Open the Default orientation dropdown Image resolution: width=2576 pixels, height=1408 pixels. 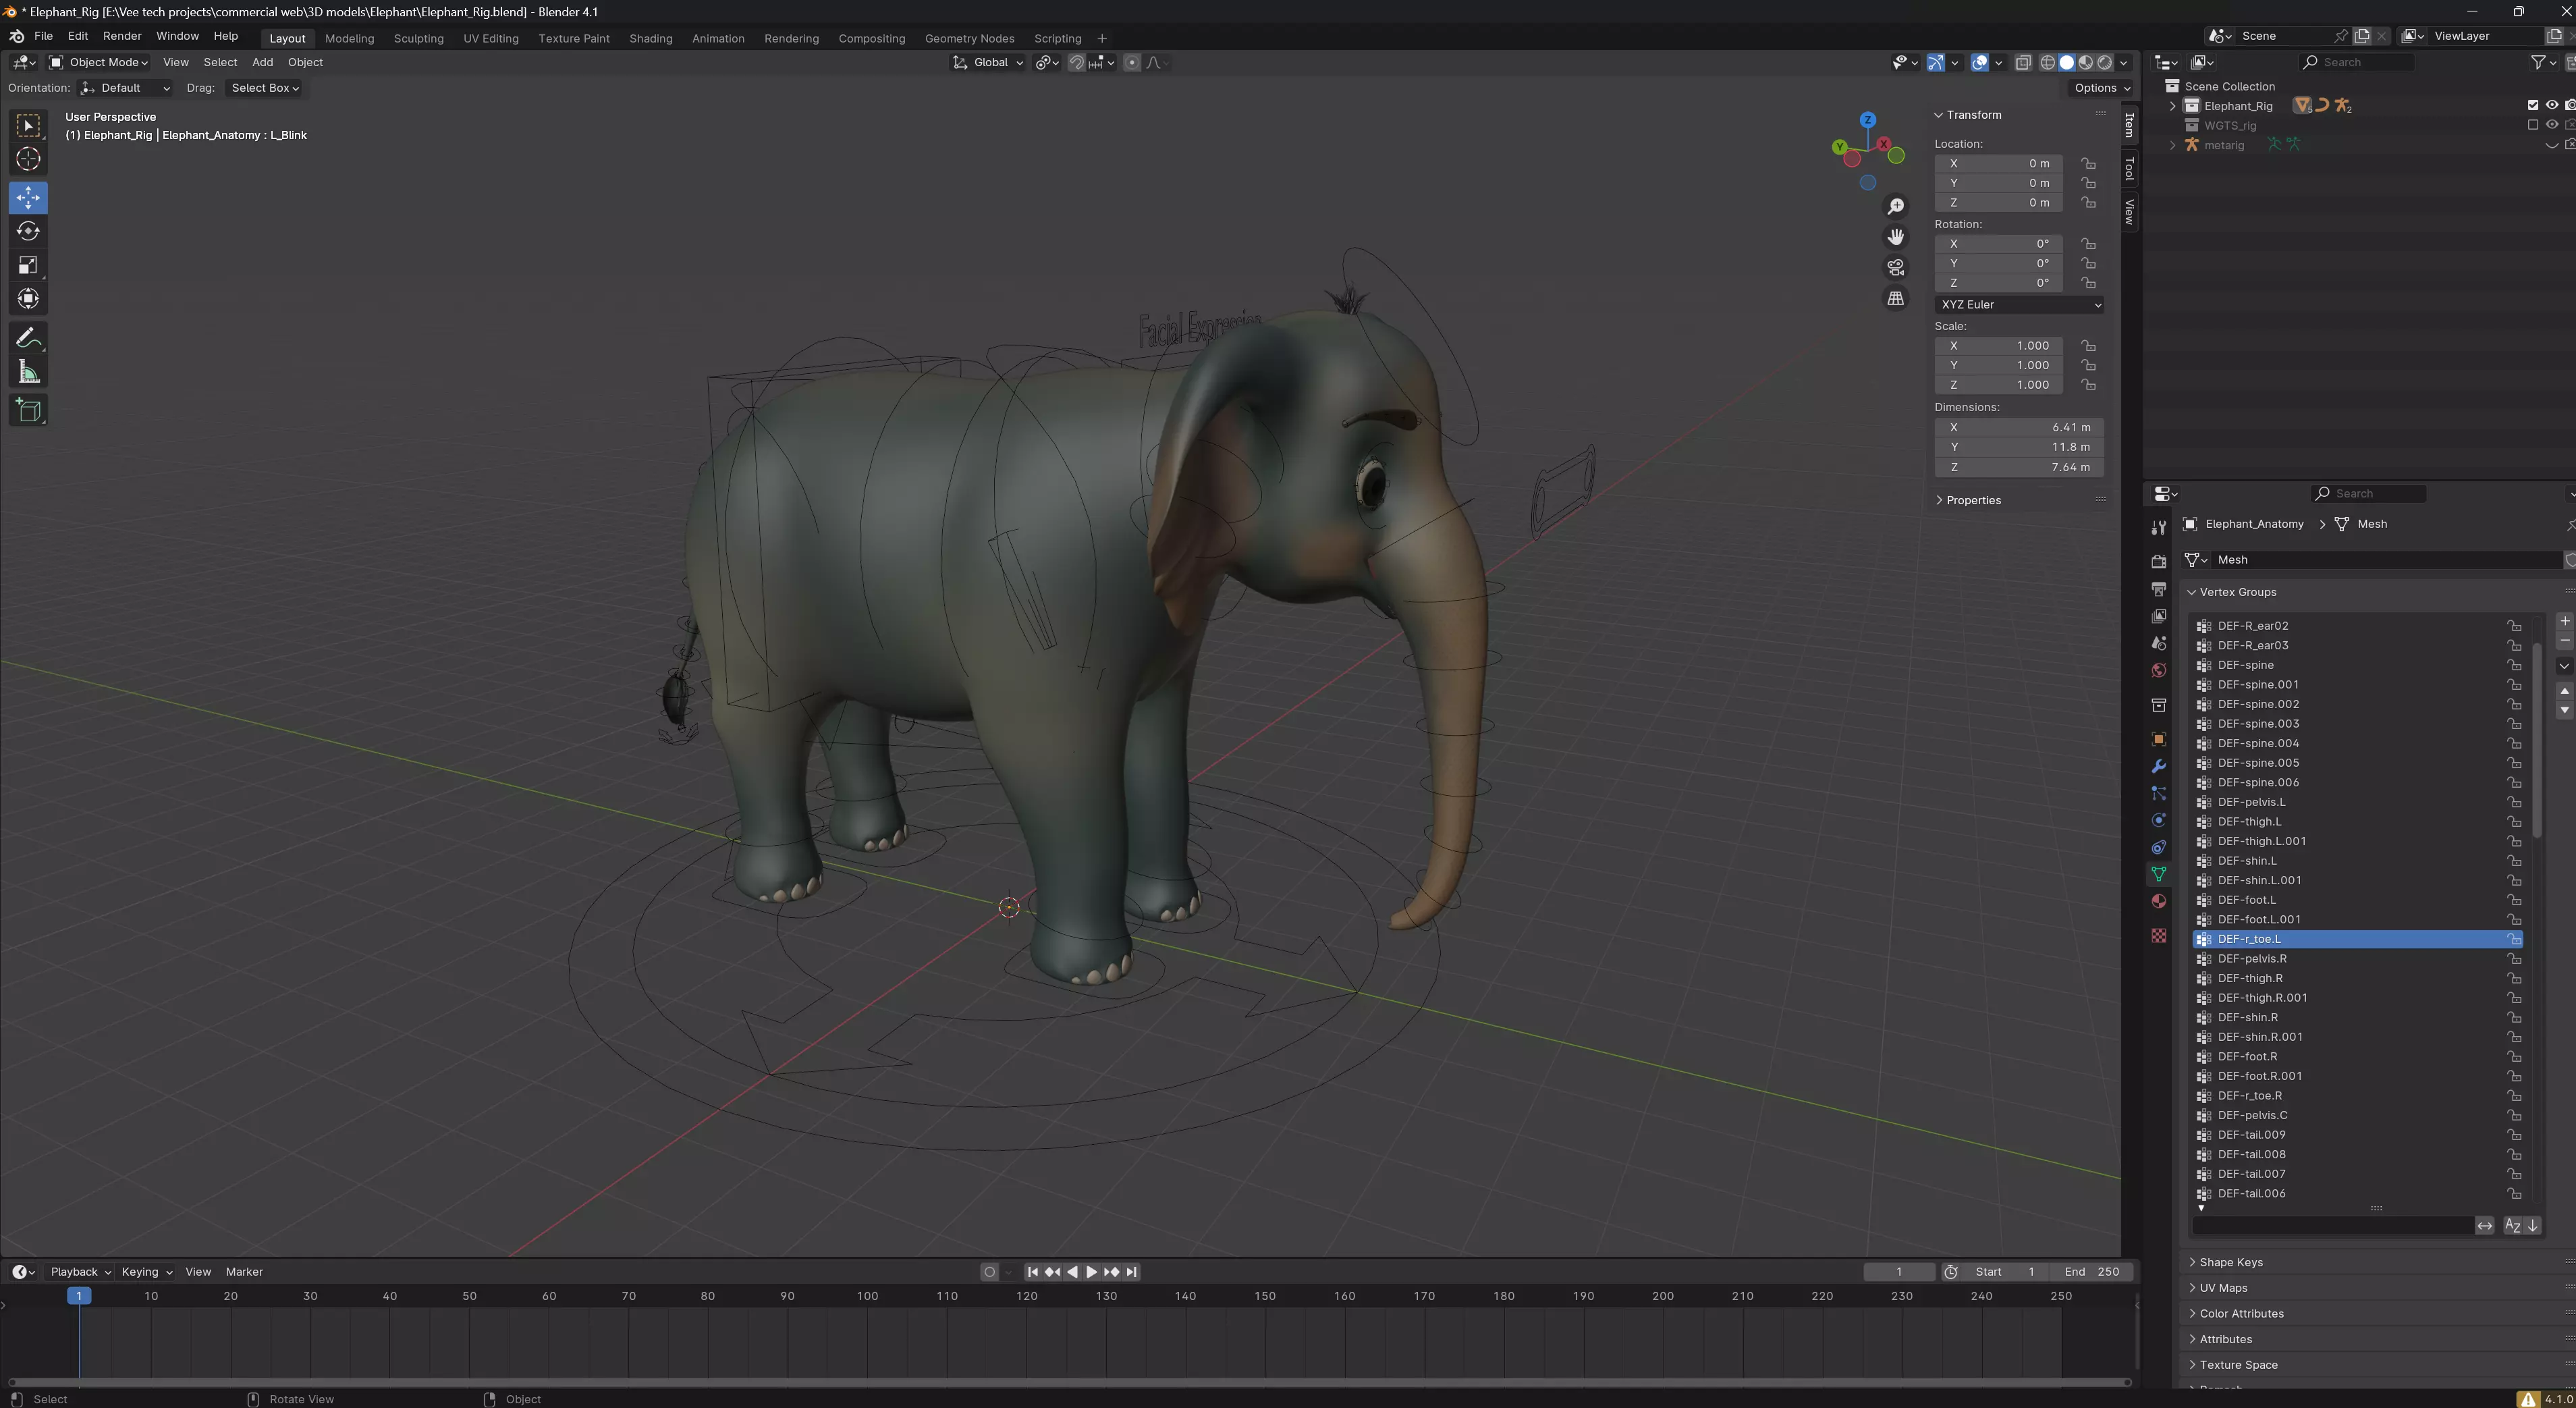point(125,88)
